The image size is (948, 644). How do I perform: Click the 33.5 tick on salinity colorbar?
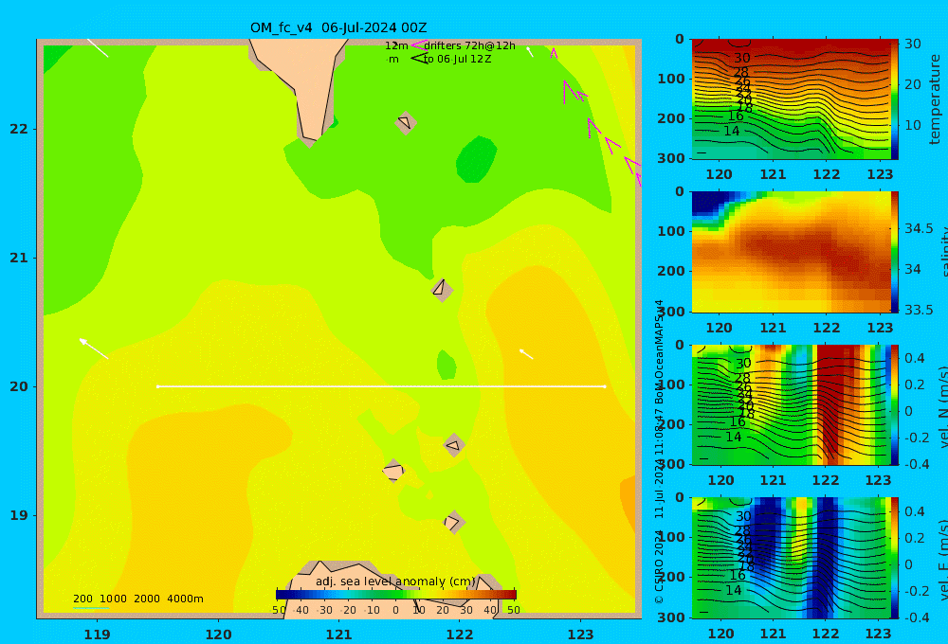pyautogui.click(x=919, y=310)
